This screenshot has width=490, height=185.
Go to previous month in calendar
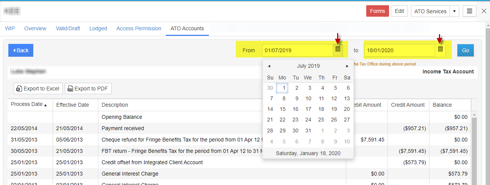point(269,66)
